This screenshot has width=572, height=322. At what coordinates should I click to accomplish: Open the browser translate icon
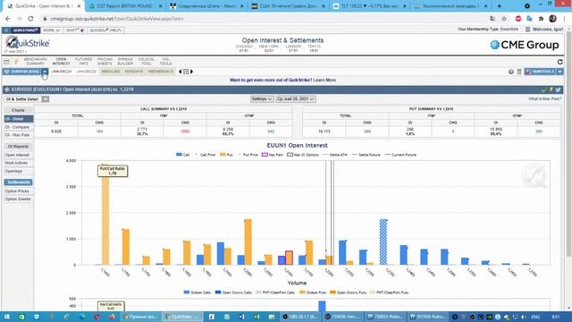492,19
